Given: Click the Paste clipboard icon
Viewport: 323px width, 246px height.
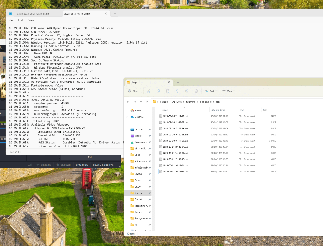Looking at the screenshot, I should (x=168, y=91).
